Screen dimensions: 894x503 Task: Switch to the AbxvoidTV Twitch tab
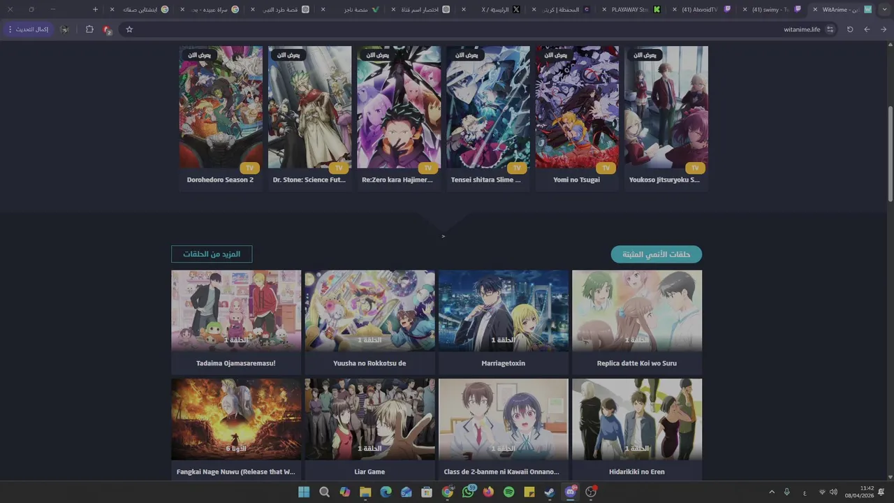tap(701, 9)
